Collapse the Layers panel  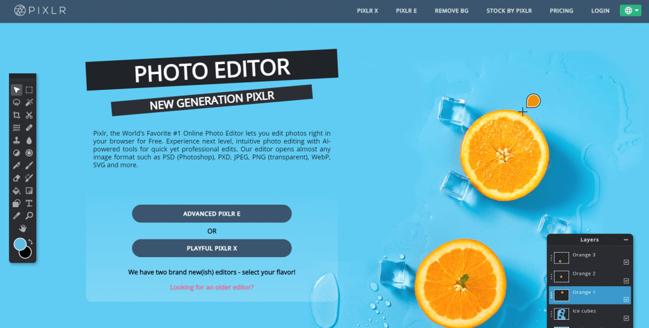pos(626,240)
